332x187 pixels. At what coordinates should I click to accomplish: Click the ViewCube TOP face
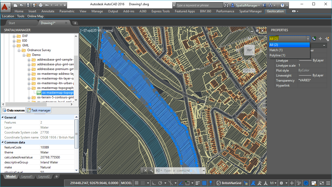pyautogui.click(x=249, y=50)
